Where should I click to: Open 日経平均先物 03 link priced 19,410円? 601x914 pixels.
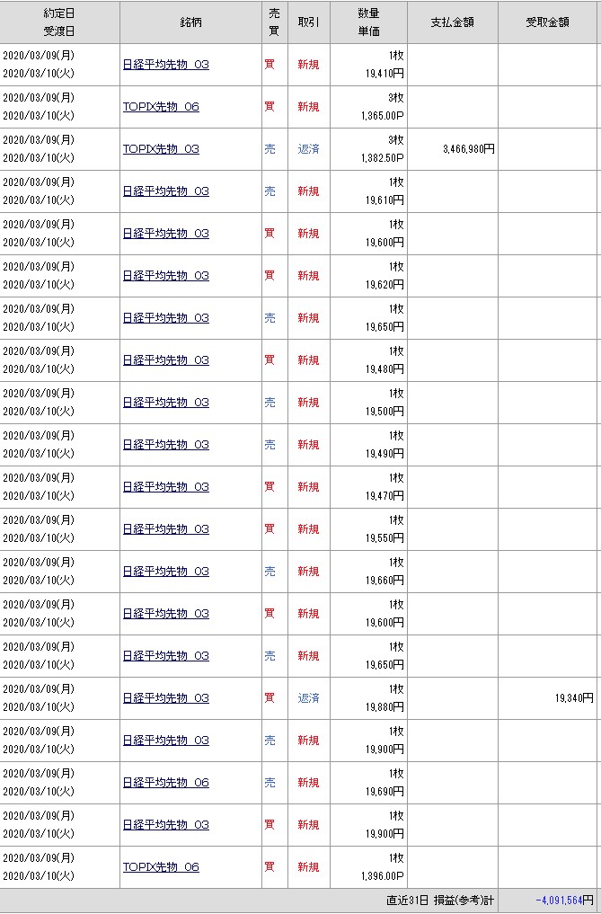[x=165, y=65]
